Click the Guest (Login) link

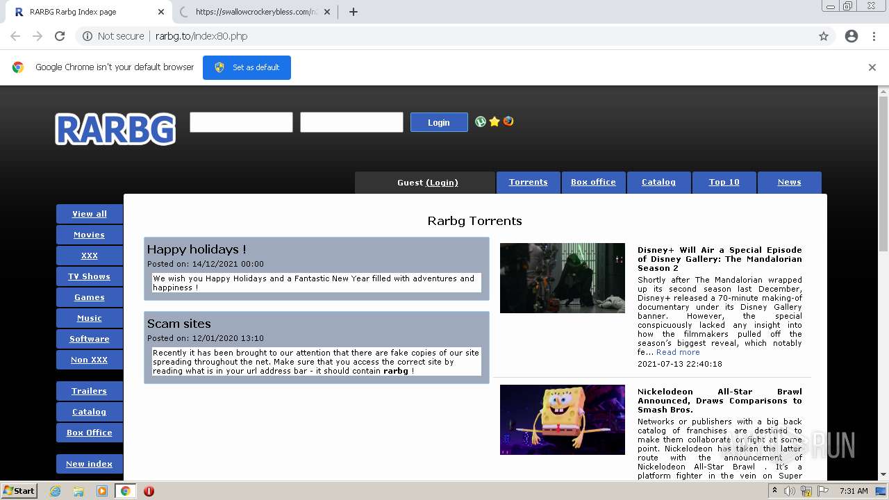point(442,183)
